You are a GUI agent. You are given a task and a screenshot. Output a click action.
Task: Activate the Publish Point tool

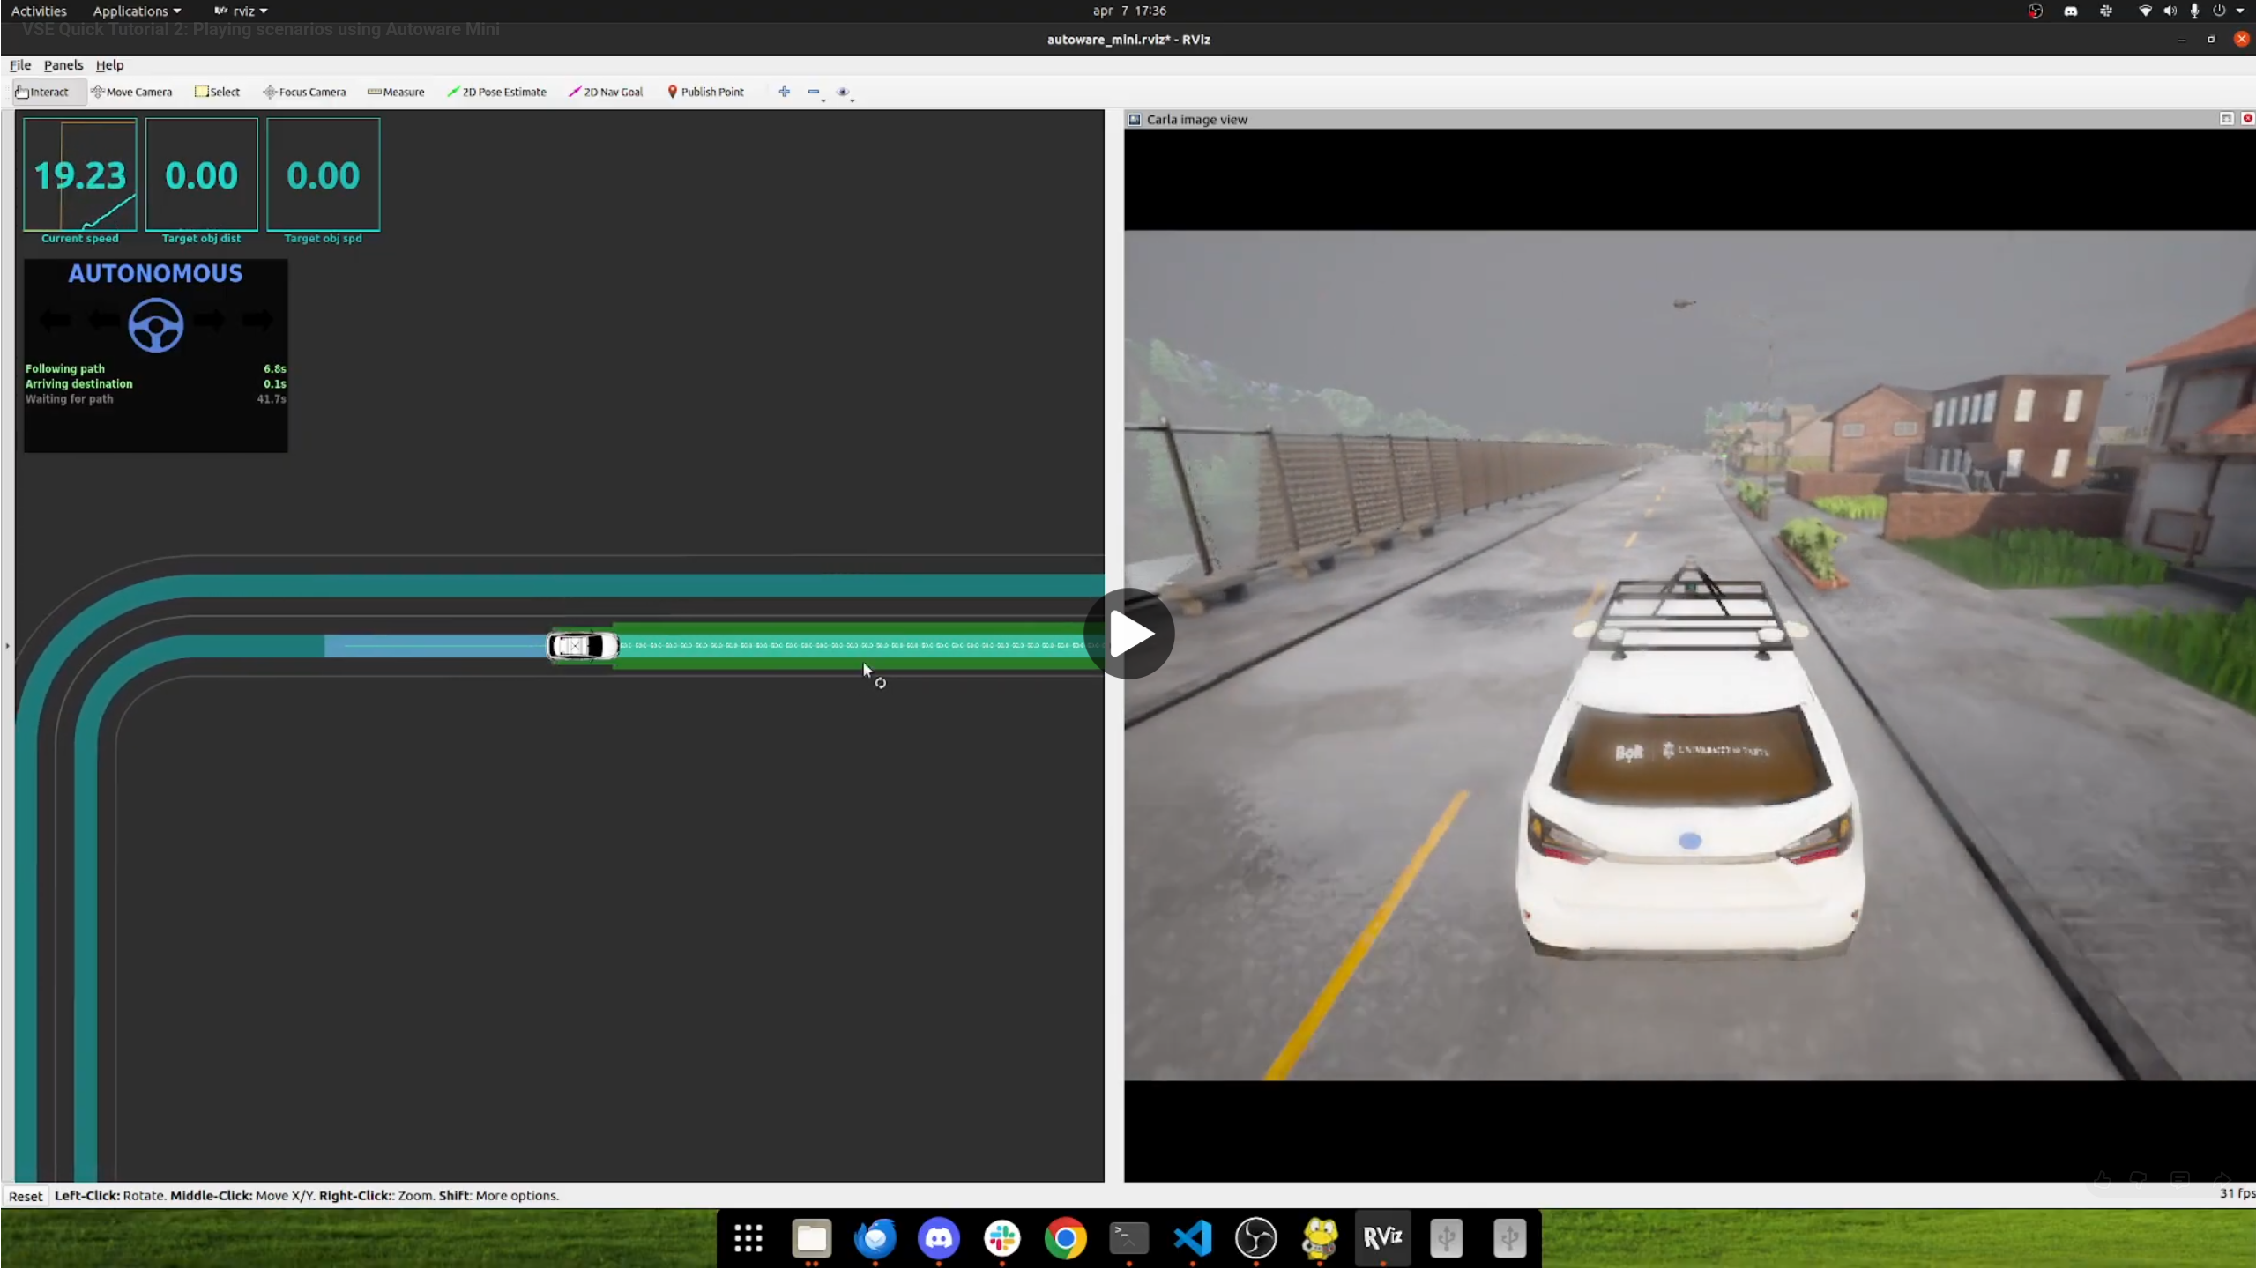pos(705,92)
